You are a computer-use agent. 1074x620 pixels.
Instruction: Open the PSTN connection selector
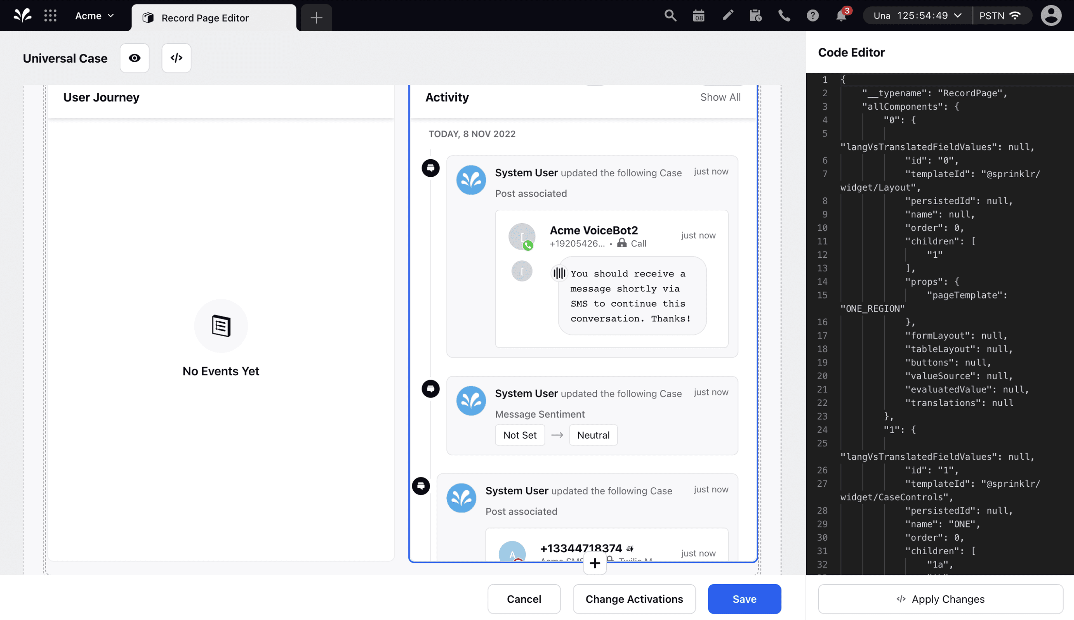pyautogui.click(x=999, y=16)
